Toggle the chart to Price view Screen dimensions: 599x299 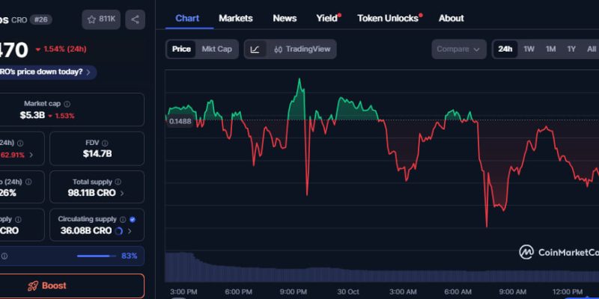pyautogui.click(x=181, y=49)
